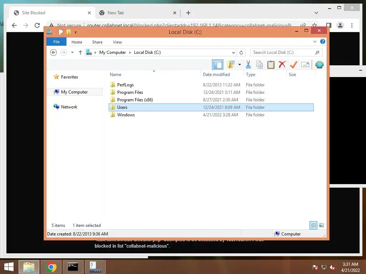Select the Program Files folder row
The width and height of the screenshot is (366, 274).
click(211, 92)
